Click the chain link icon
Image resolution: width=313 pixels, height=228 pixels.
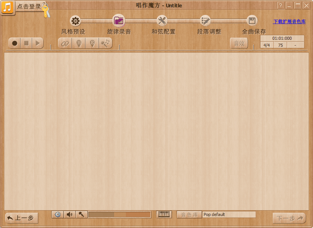pos(65,43)
